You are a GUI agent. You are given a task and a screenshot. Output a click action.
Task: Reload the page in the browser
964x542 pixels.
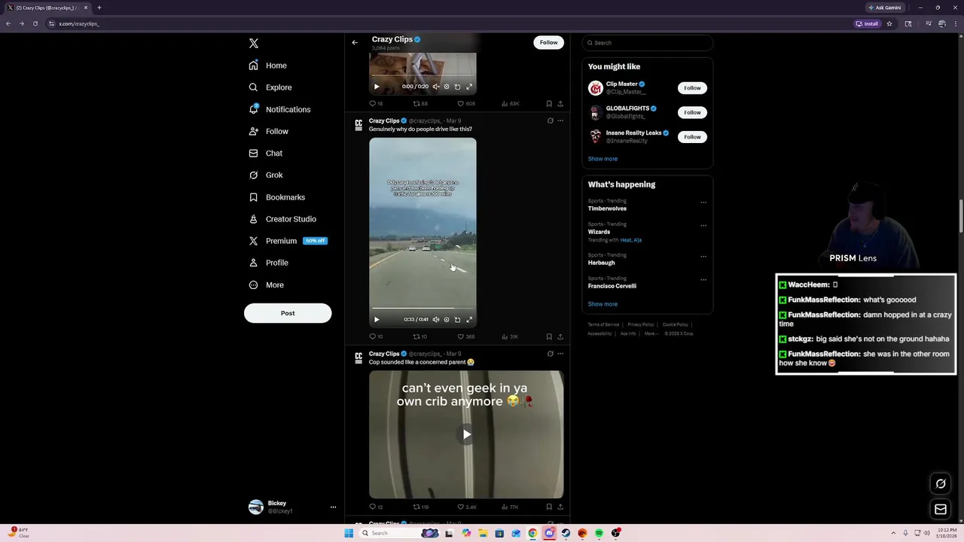tap(35, 23)
